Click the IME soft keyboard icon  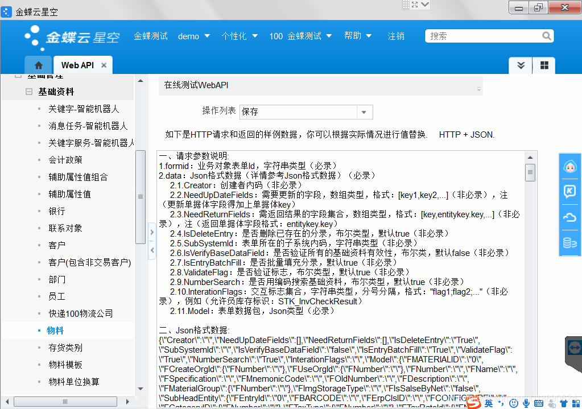[x=539, y=403]
